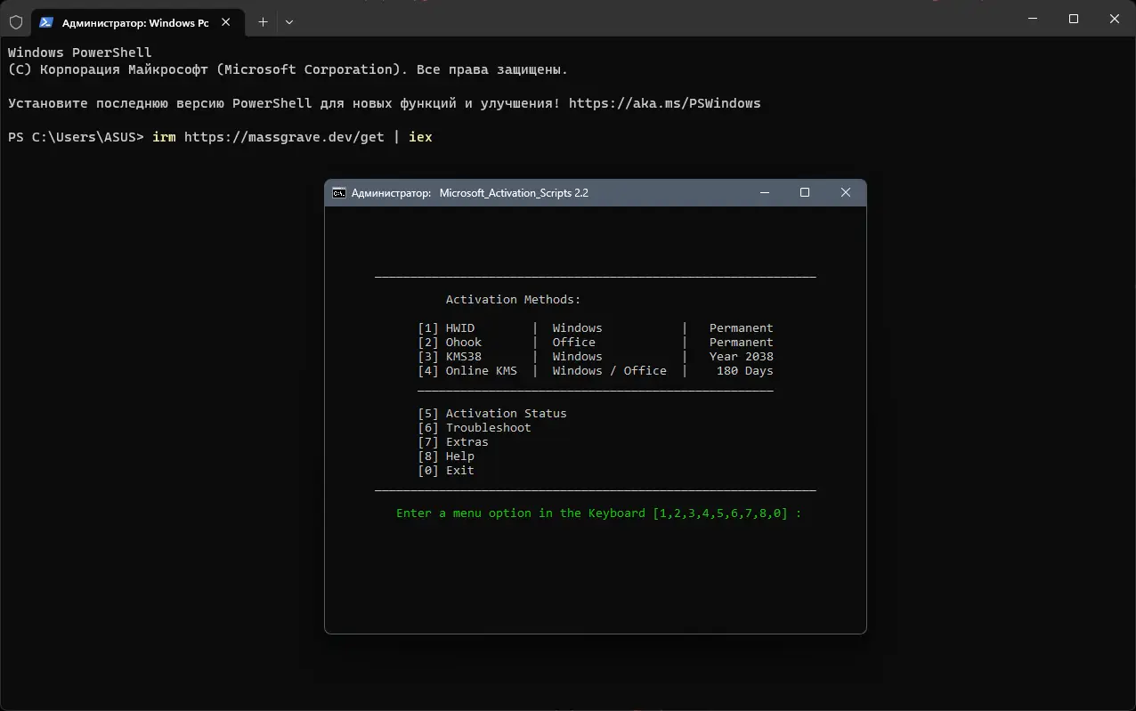The height and width of the screenshot is (711, 1136).
Task: Click the green 'Enter a menu option' prompt
Action: [x=598, y=513]
